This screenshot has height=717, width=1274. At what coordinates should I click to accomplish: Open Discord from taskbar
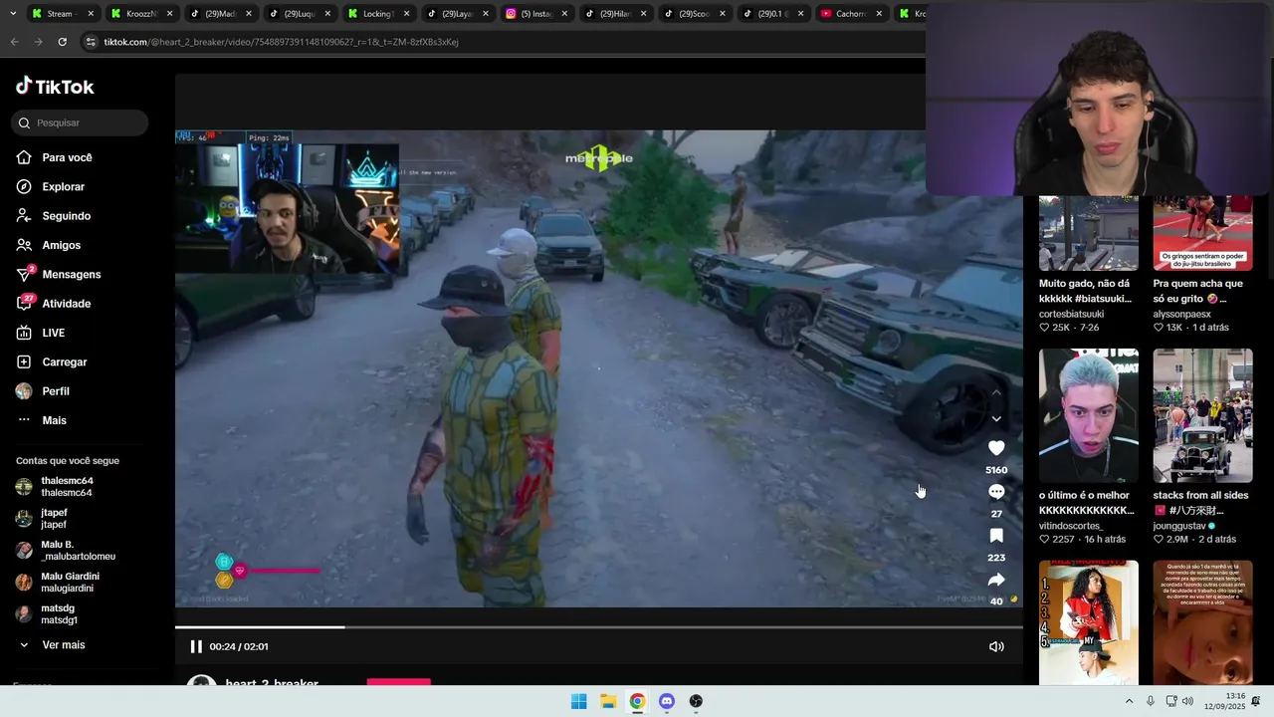point(667,701)
